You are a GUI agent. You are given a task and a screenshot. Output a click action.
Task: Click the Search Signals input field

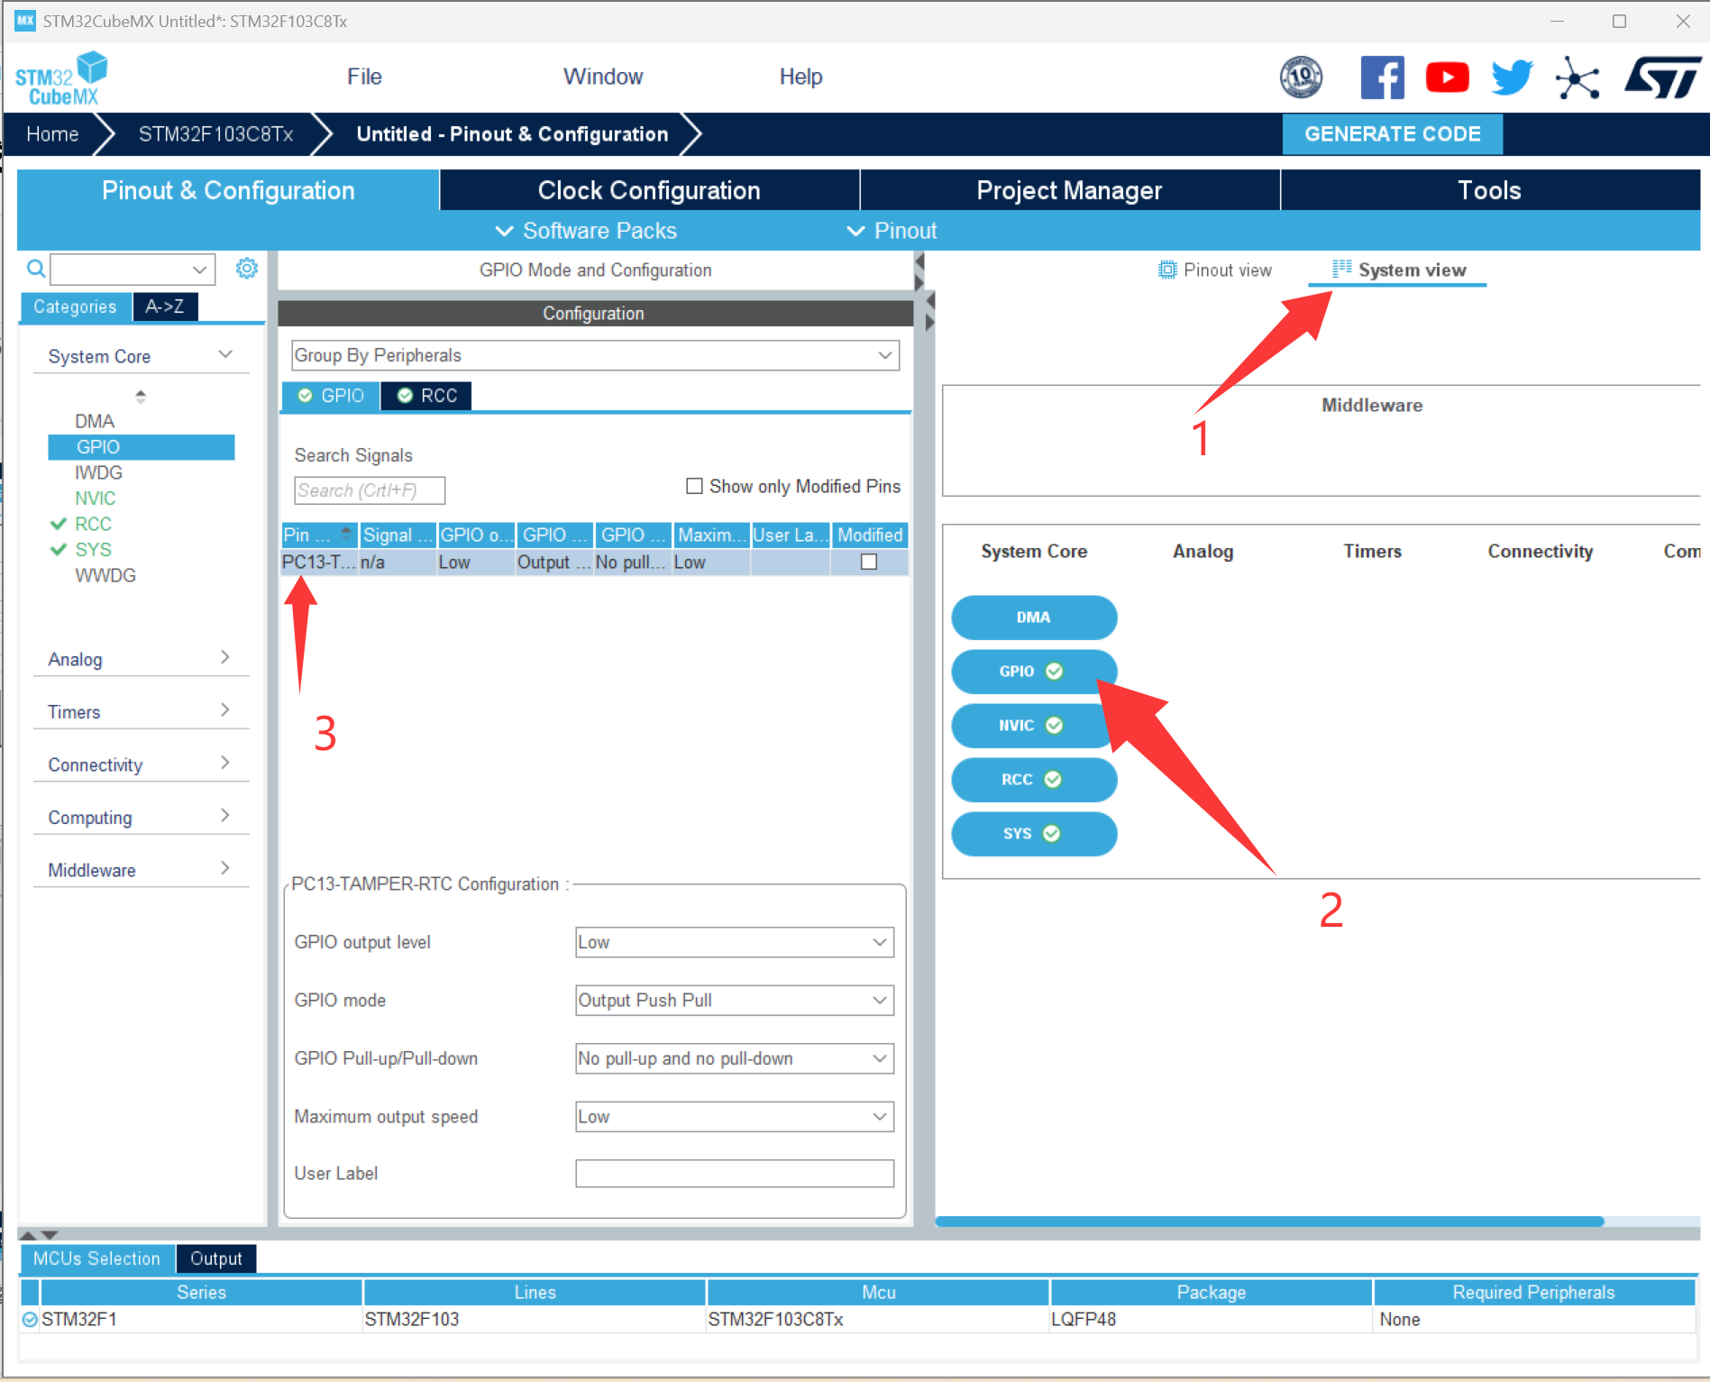point(370,490)
